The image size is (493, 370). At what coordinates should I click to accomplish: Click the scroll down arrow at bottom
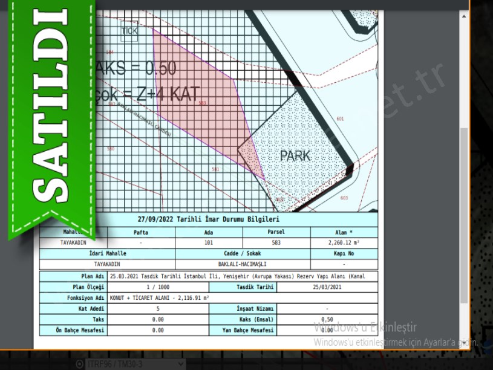pos(465,343)
